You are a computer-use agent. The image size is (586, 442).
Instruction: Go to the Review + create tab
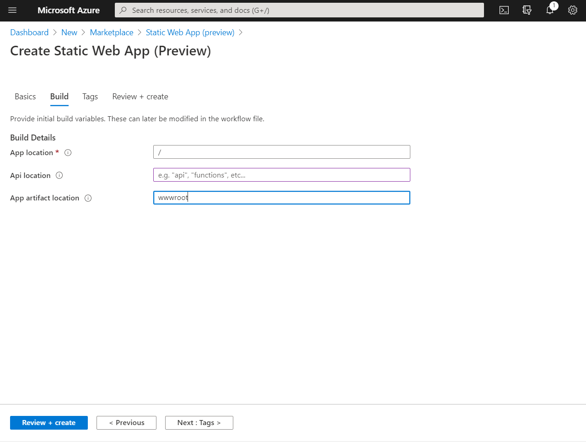click(140, 97)
